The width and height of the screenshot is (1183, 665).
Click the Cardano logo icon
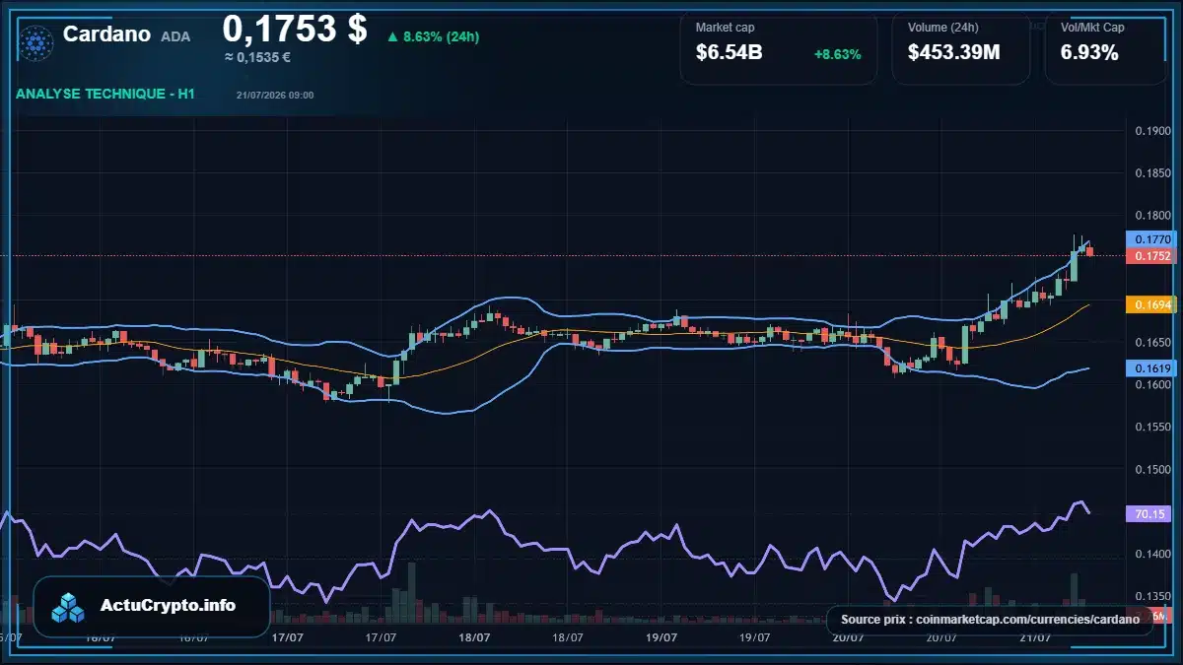(37, 42)
